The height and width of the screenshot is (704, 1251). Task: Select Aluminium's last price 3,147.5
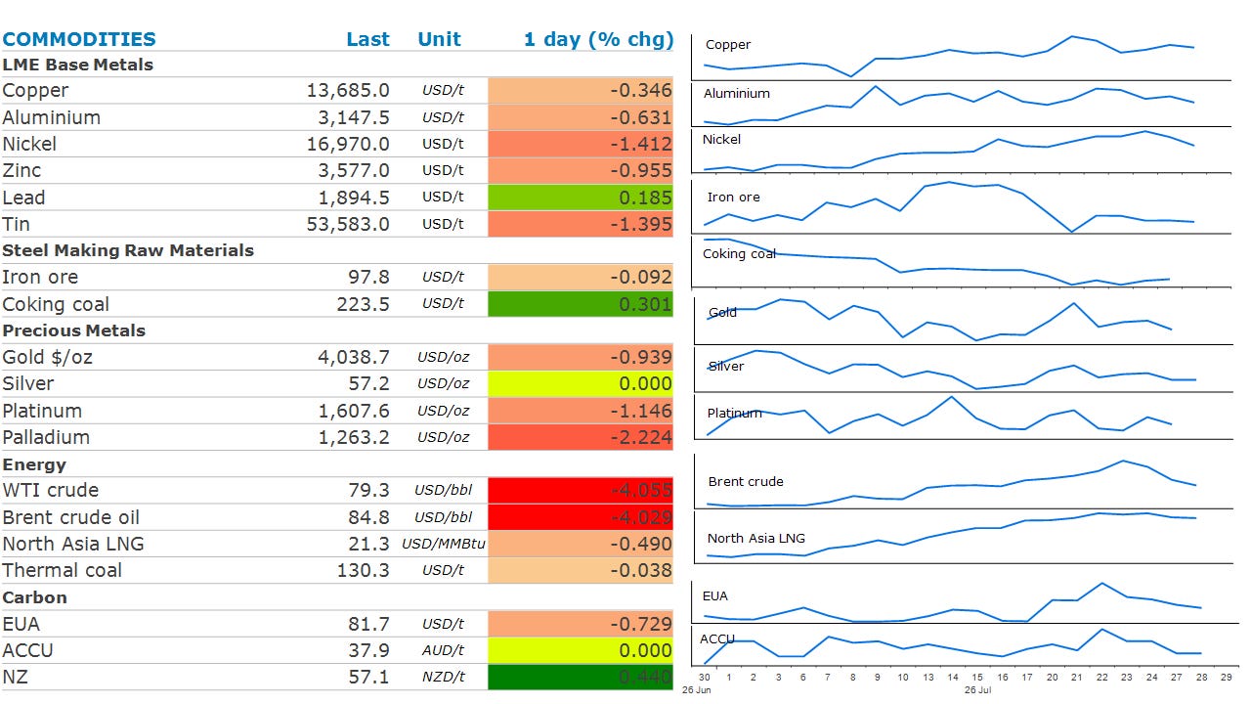point(354,117)
